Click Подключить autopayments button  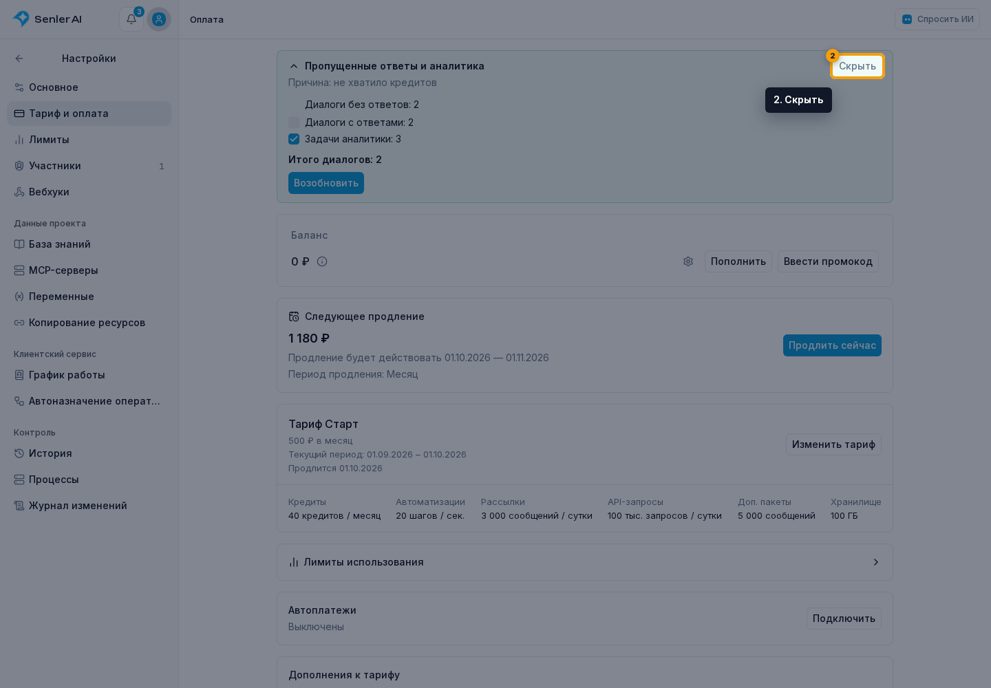[844, 619]
